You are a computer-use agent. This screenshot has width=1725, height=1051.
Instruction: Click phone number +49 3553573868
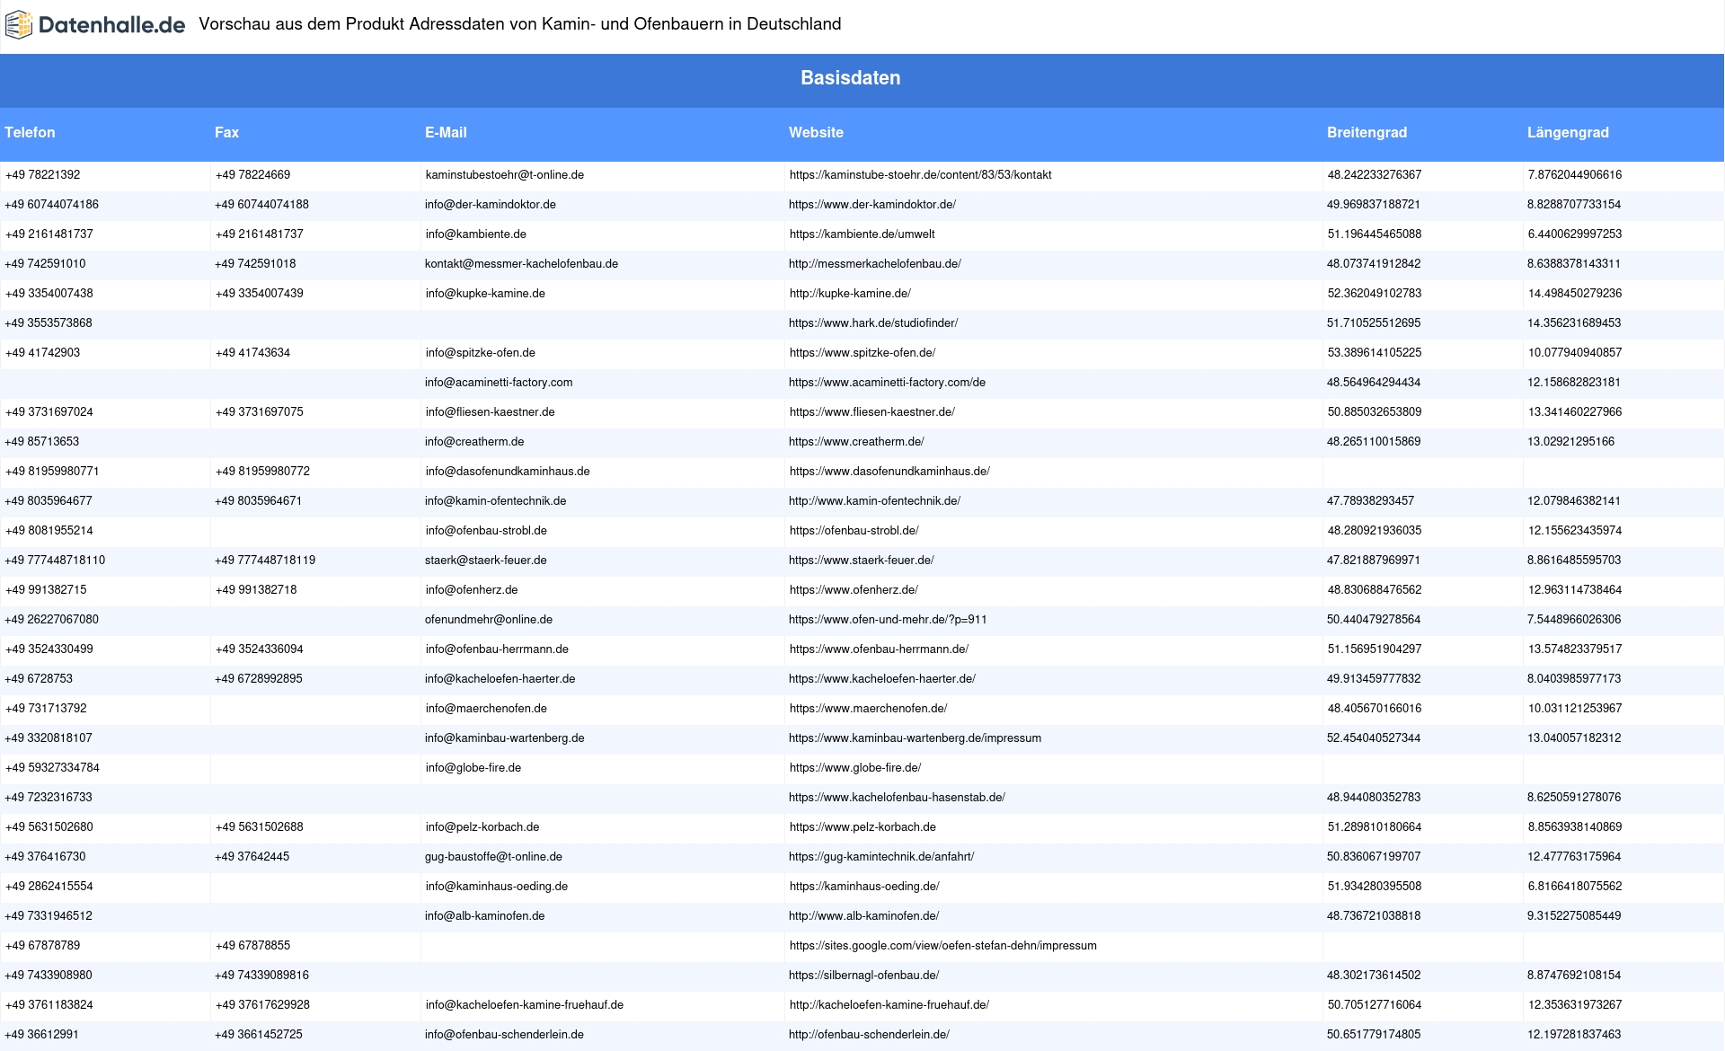click(49, 323)
